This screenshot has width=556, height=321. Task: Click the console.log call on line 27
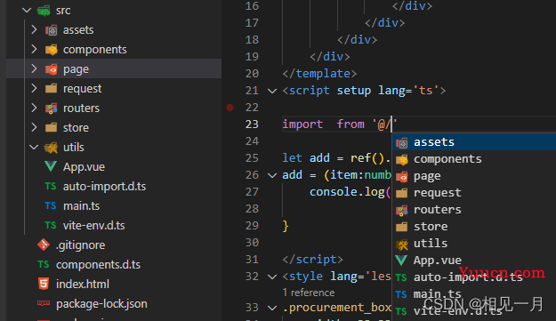(350, 192)
